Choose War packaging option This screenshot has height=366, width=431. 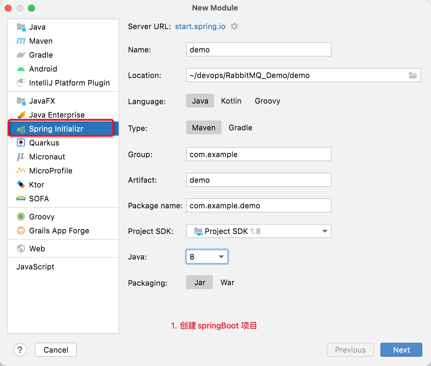[x=227, y=283]
